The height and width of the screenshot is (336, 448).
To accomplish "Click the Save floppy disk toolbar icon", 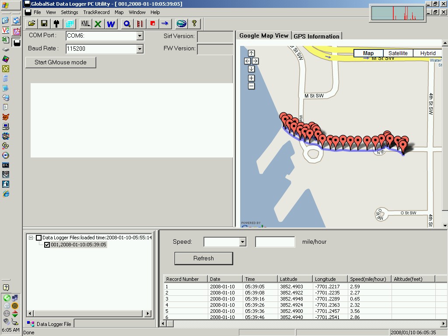I will click(x=44, y=24).
